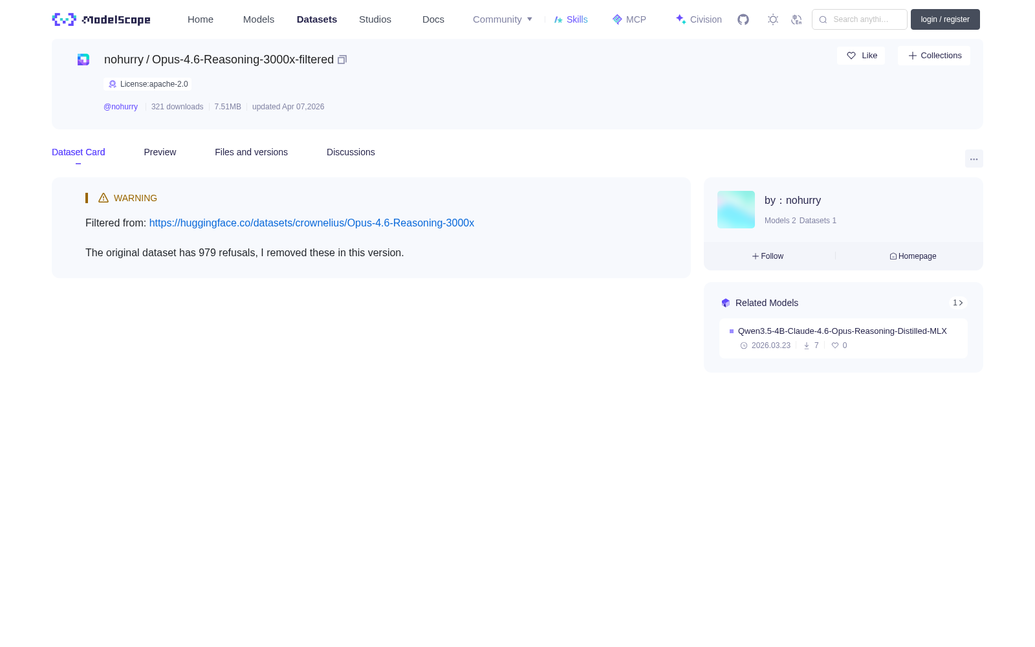Open the Civision page
Image resolution: width=1035 pixels, height=647 pixels.
tap(699, 19)
